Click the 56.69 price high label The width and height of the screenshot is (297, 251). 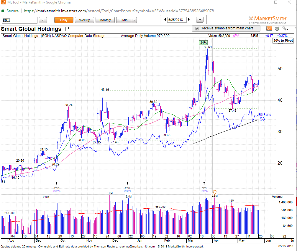pyautogui.click(x=208, y=47)
